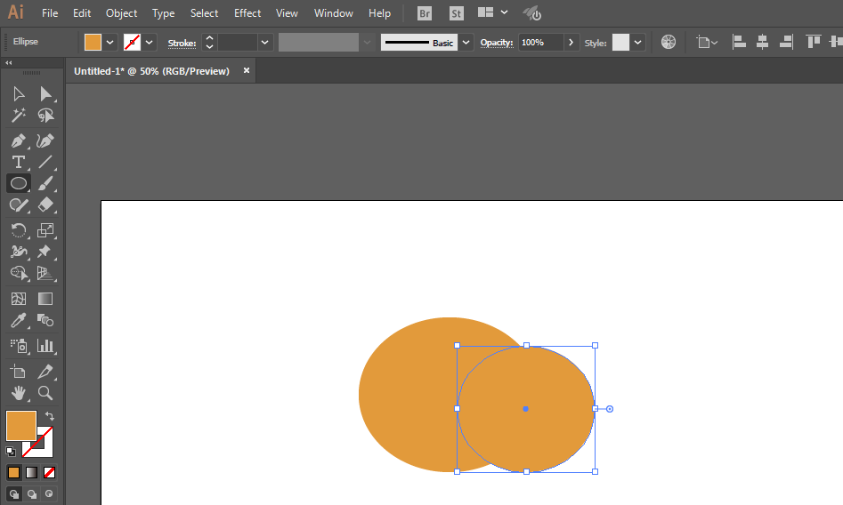
Task: Set paint mode to None
Action: tap(50, 472)
